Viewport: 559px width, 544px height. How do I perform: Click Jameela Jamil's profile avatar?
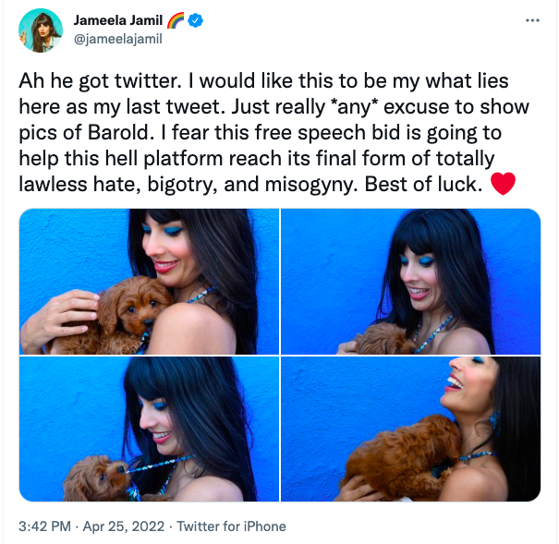pos(41,30)
